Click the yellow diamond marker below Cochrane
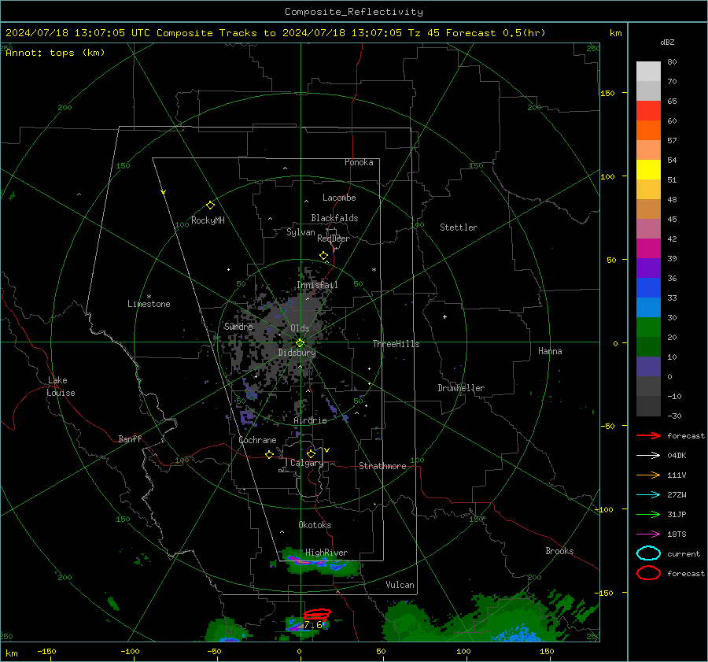 [269, 454]
